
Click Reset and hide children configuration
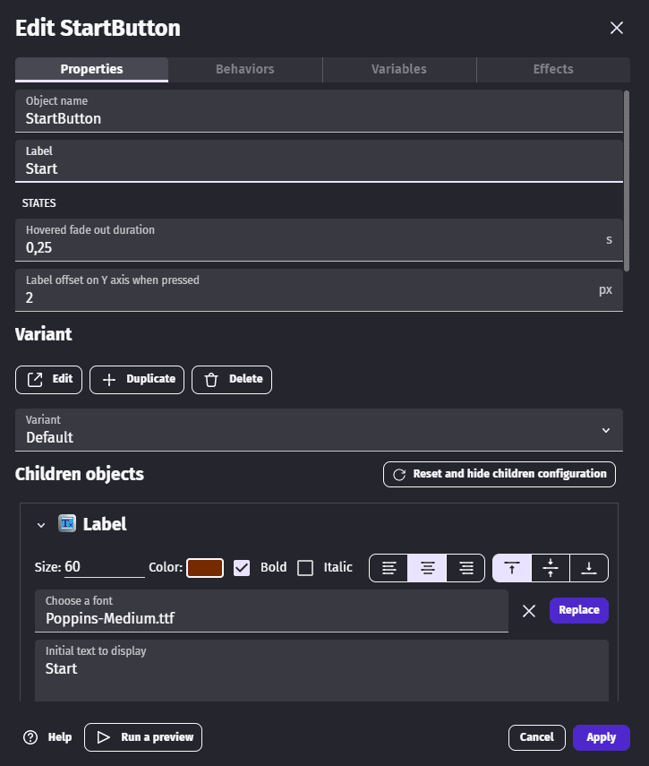500,474
